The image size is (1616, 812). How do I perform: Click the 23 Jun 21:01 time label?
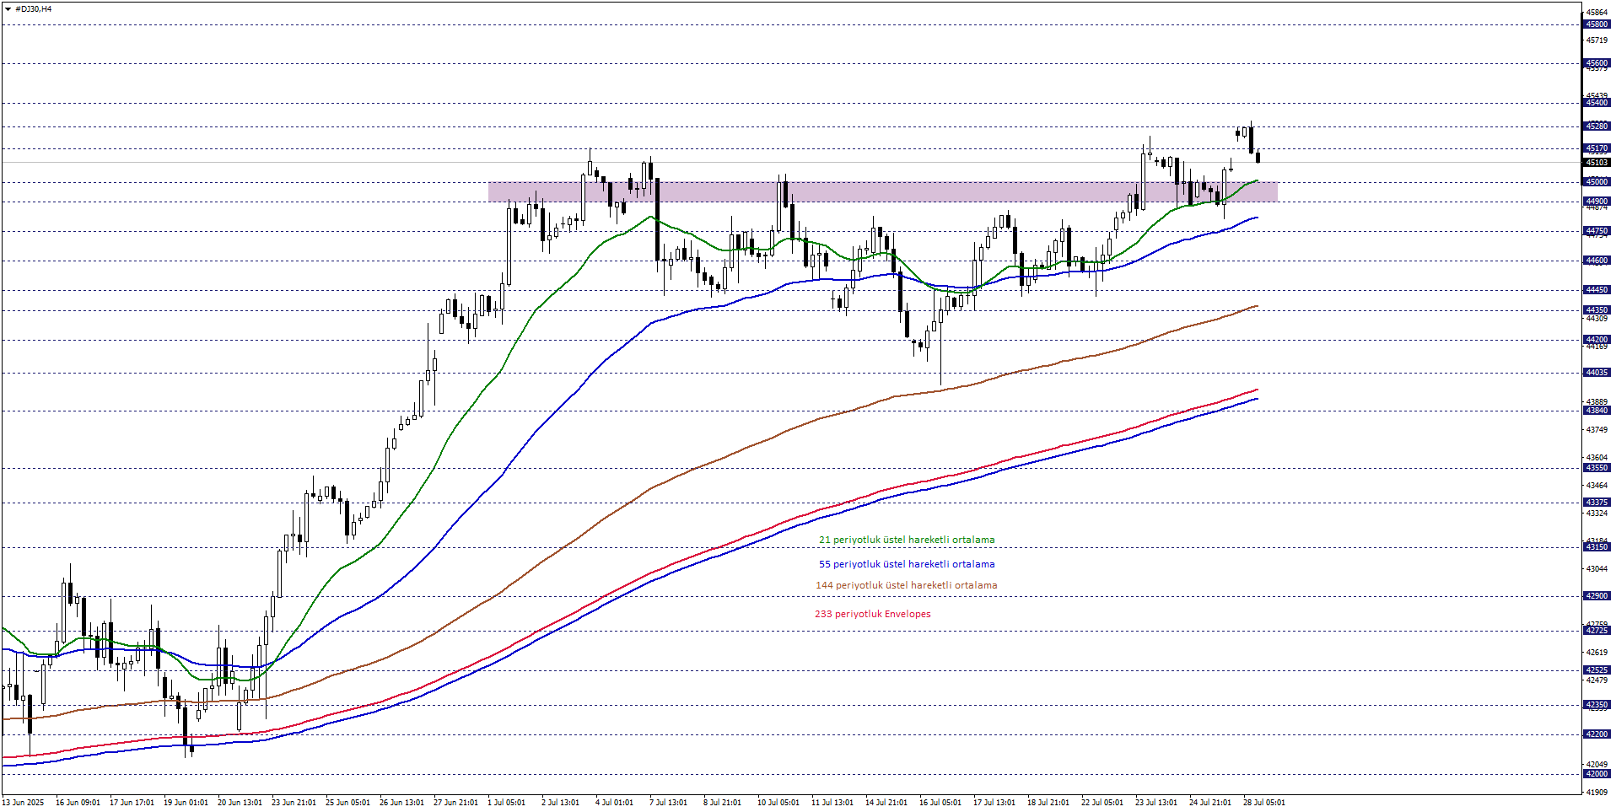[x=294, y=803]
